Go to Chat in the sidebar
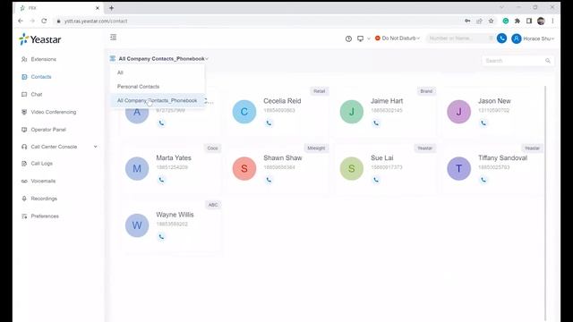The height and width of the screenshot is (322, 573). pyautogui.click(x=37, y=94)
